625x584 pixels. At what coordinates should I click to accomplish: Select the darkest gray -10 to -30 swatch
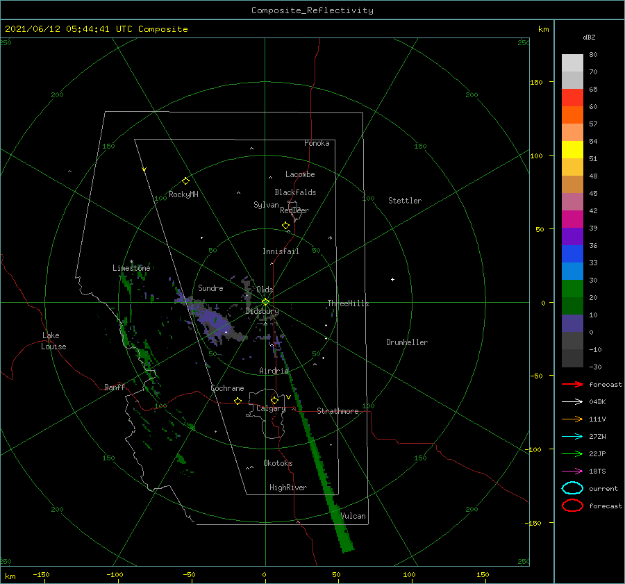(x=572, y=358)
